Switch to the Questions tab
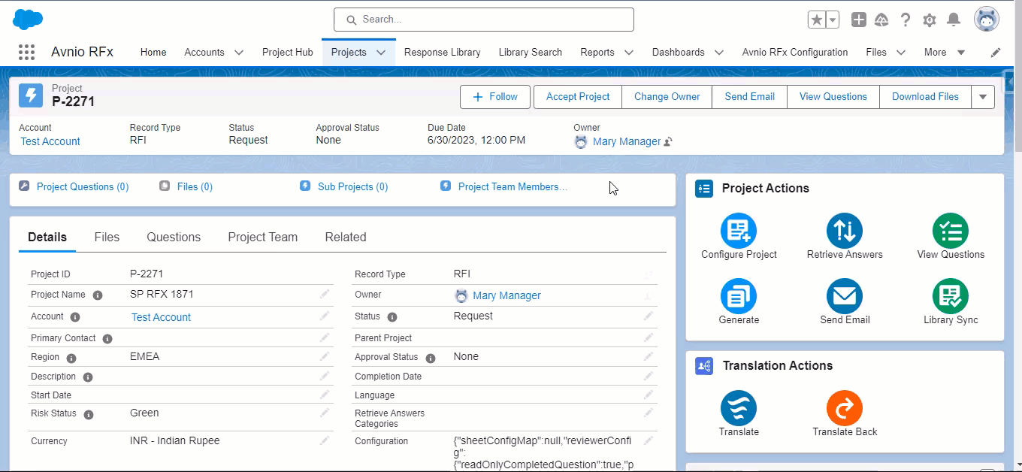This screenshot has width=1022, height=472. pos(174,237)
